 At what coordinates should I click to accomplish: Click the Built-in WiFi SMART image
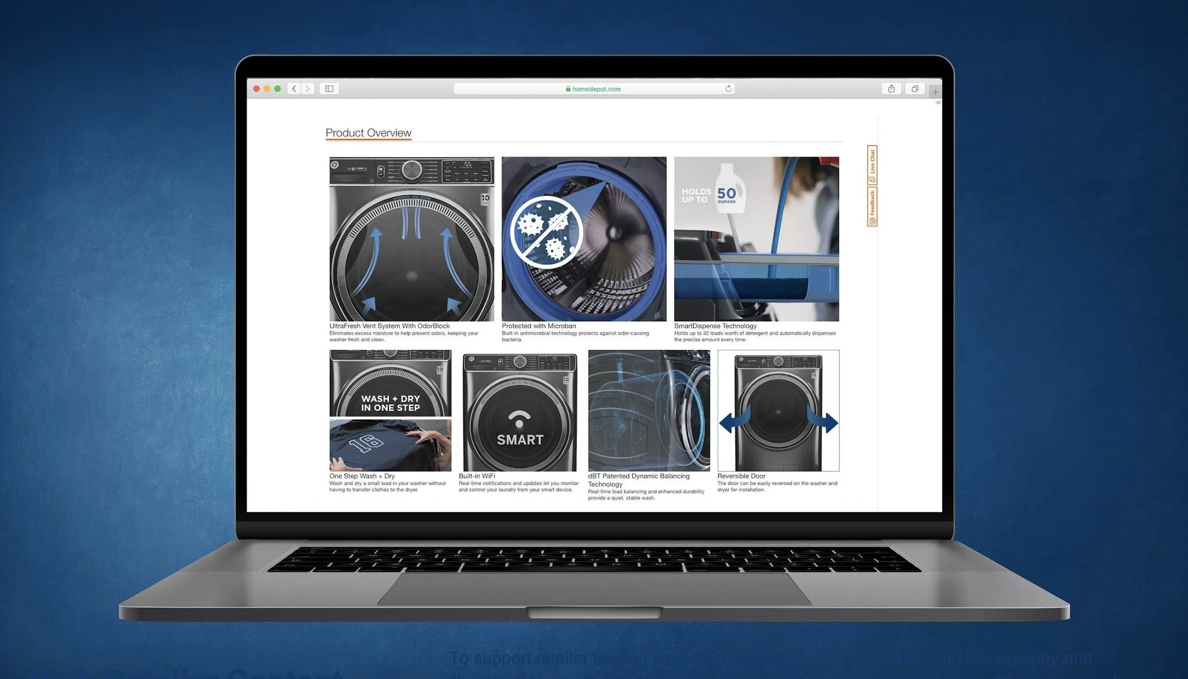(x=519, y=412)
